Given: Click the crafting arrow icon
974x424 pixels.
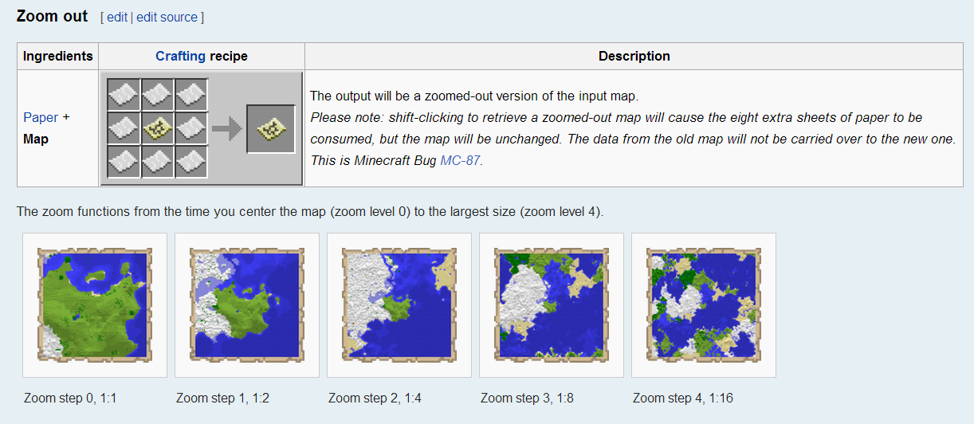Looking at the screenshot, I should coord(227,129).
